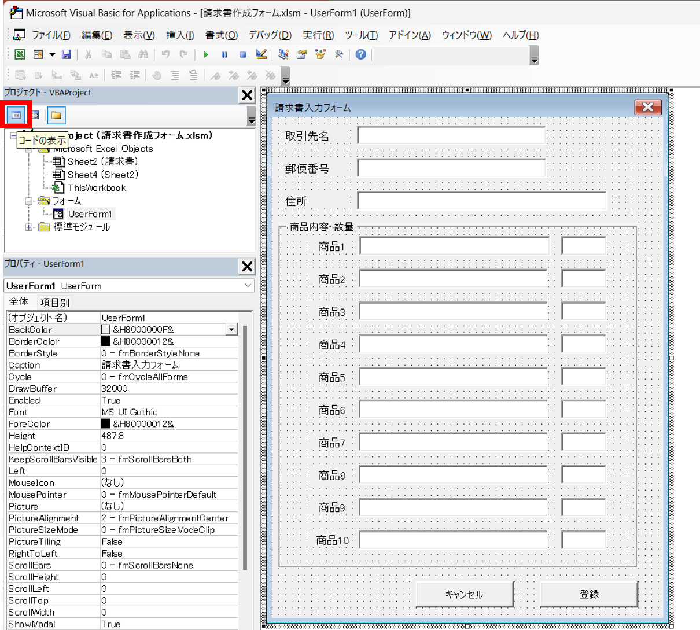
Task: Switch to the 項目別 properties tab
Action: point(55,302)
